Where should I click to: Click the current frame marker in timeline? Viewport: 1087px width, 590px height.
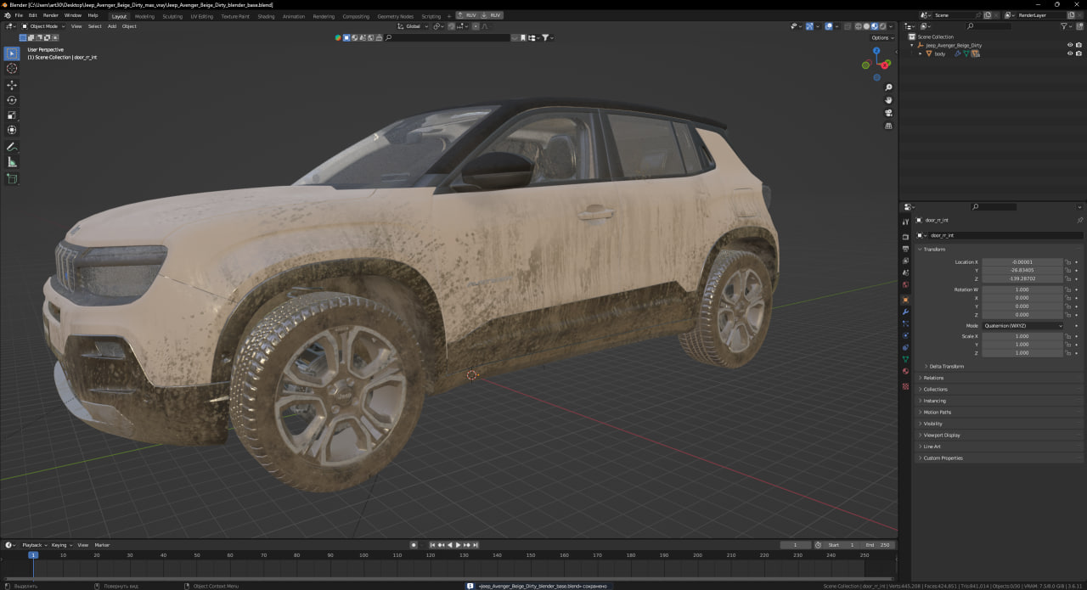(x=32, y=555)
